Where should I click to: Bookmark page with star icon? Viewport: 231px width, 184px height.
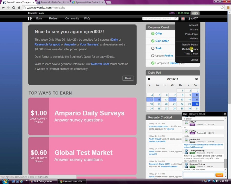(222, 8)
